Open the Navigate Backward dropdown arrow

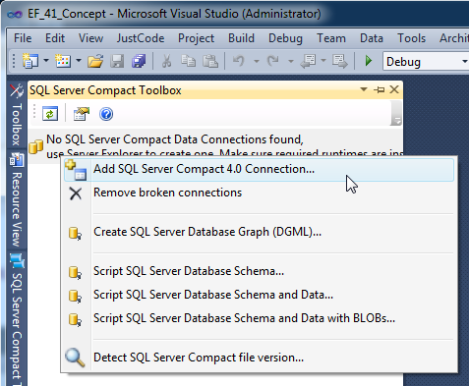tap(323, 61)
